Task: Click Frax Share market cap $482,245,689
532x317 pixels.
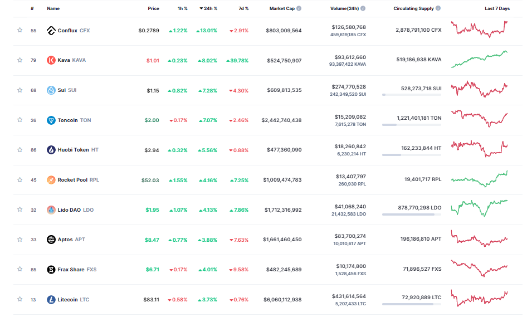Action: [284, 270]
